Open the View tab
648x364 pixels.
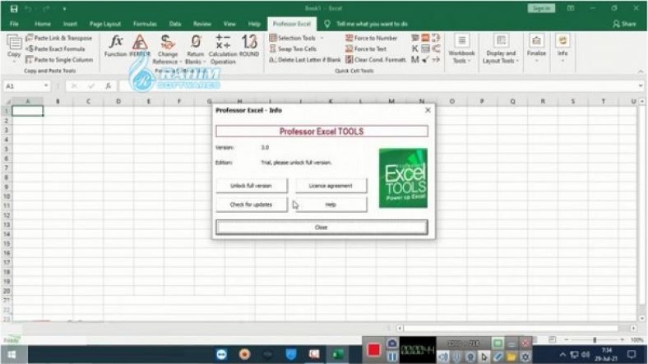tap(229, 24)
